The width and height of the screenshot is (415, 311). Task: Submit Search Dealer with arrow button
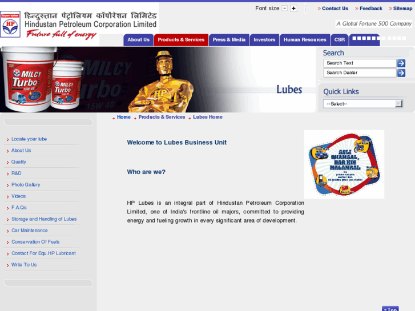(401, 73)
